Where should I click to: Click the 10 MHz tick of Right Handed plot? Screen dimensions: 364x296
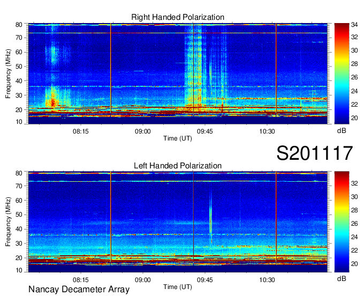(19, 122)
